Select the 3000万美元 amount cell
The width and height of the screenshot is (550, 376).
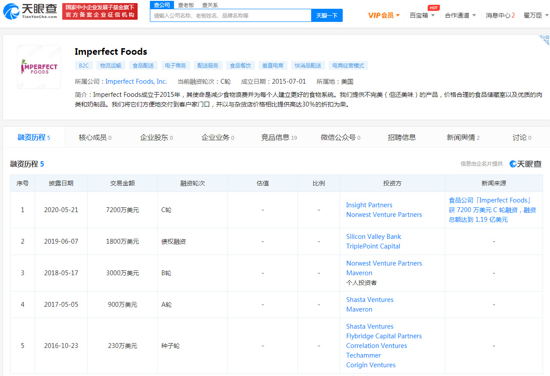point(122,273)
